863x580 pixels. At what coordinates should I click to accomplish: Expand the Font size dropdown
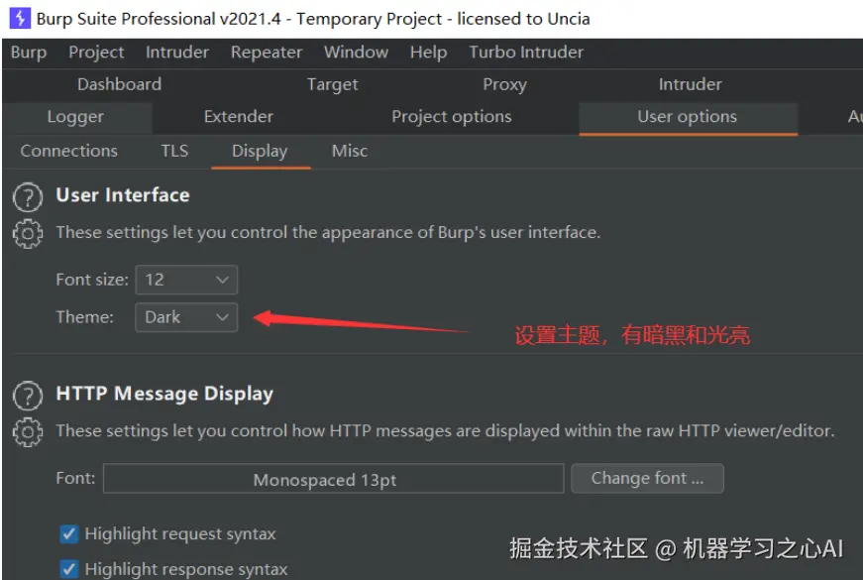coord(186,280)
